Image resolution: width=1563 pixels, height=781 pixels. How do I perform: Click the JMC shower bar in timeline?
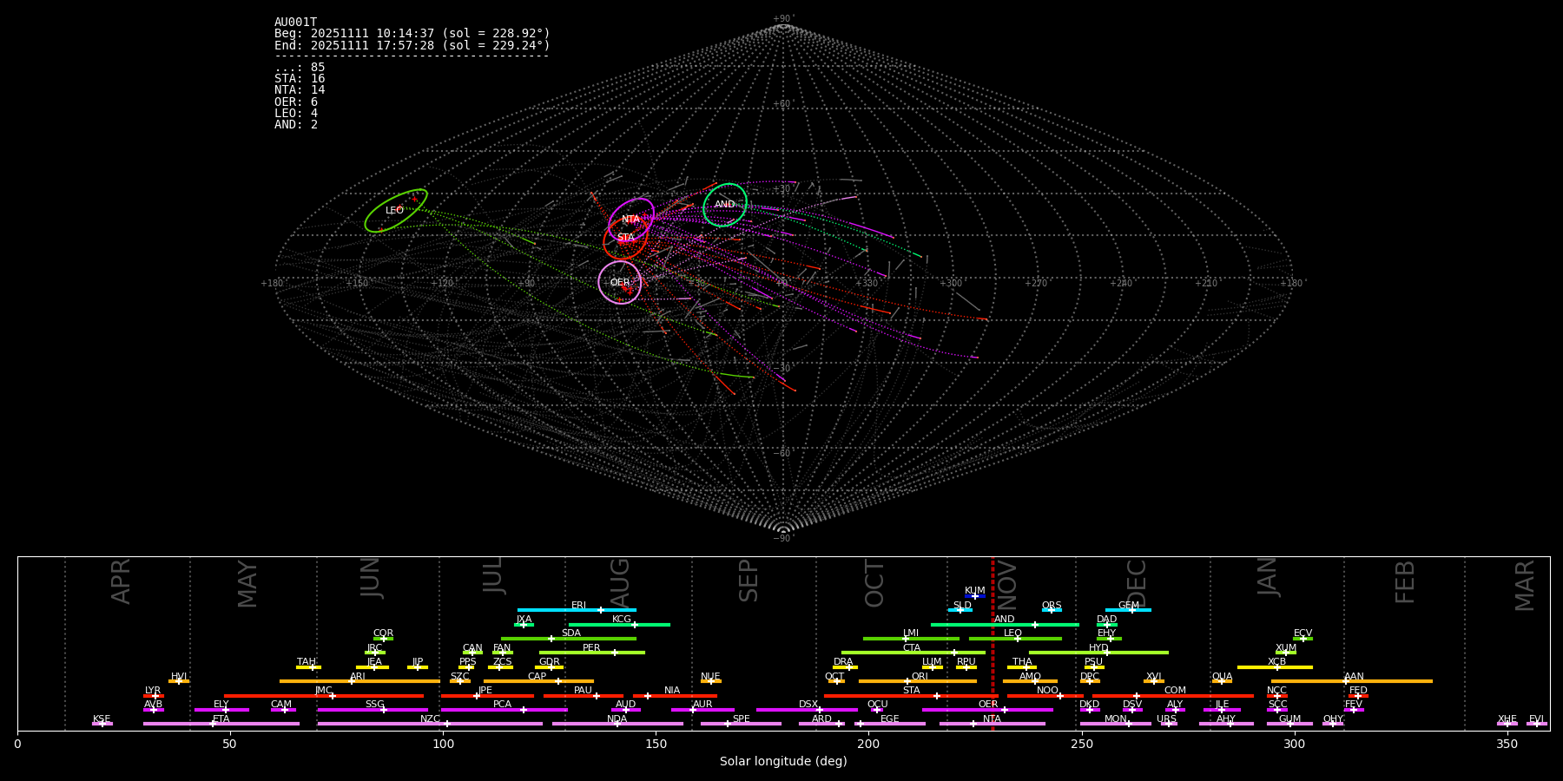point(324,696)
